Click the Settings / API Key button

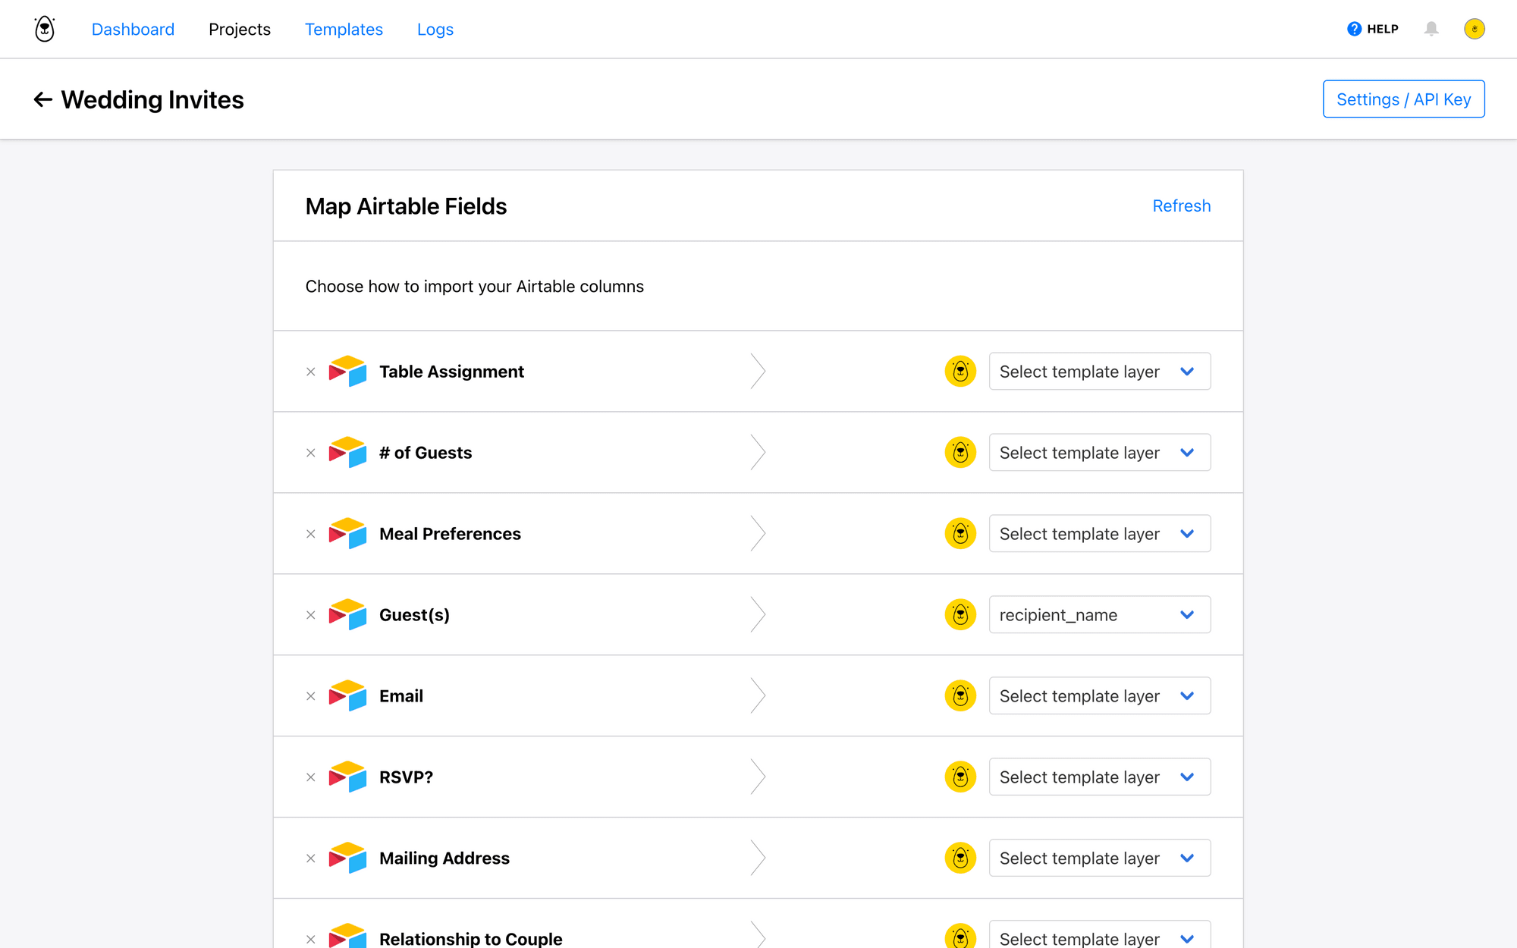click(1403, 99)
